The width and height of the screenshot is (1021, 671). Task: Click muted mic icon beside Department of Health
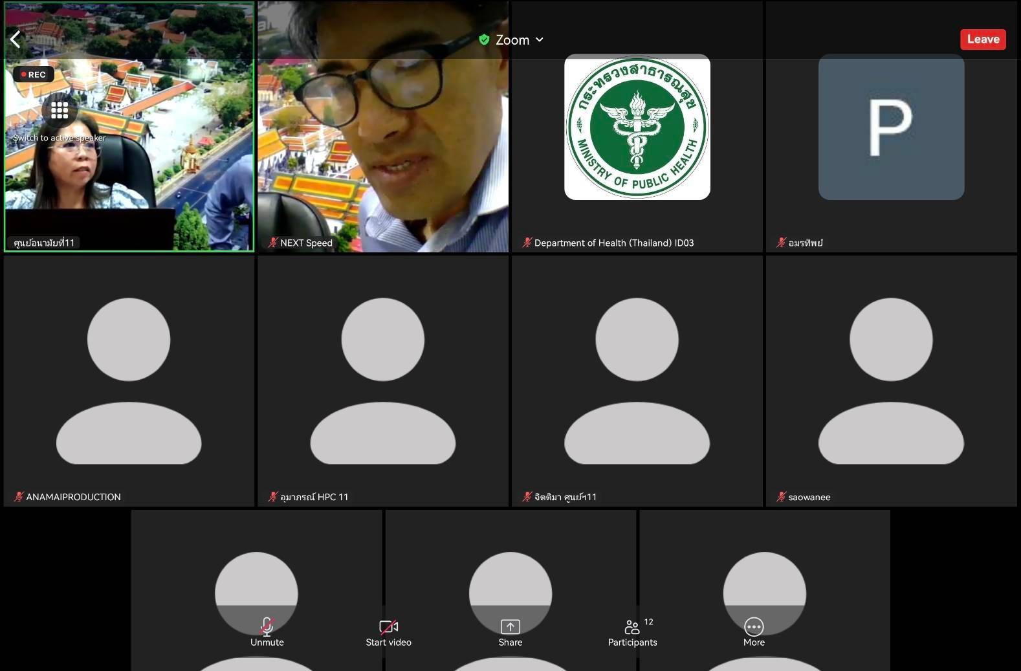click(527, 243)
